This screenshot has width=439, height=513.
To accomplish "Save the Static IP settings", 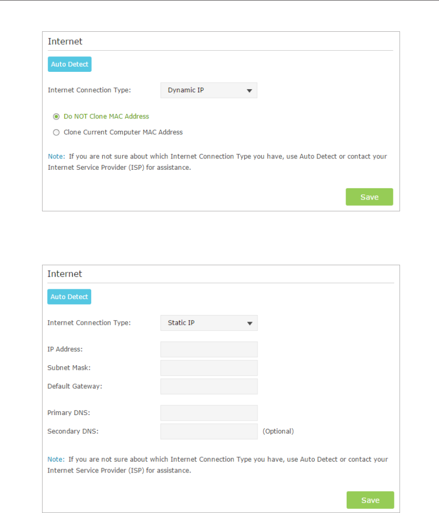I will [x=370, y=500].
